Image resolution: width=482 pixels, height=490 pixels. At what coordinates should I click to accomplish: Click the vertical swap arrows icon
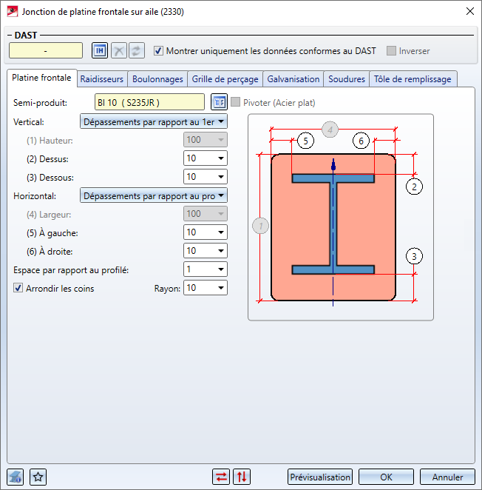[242, 477]
